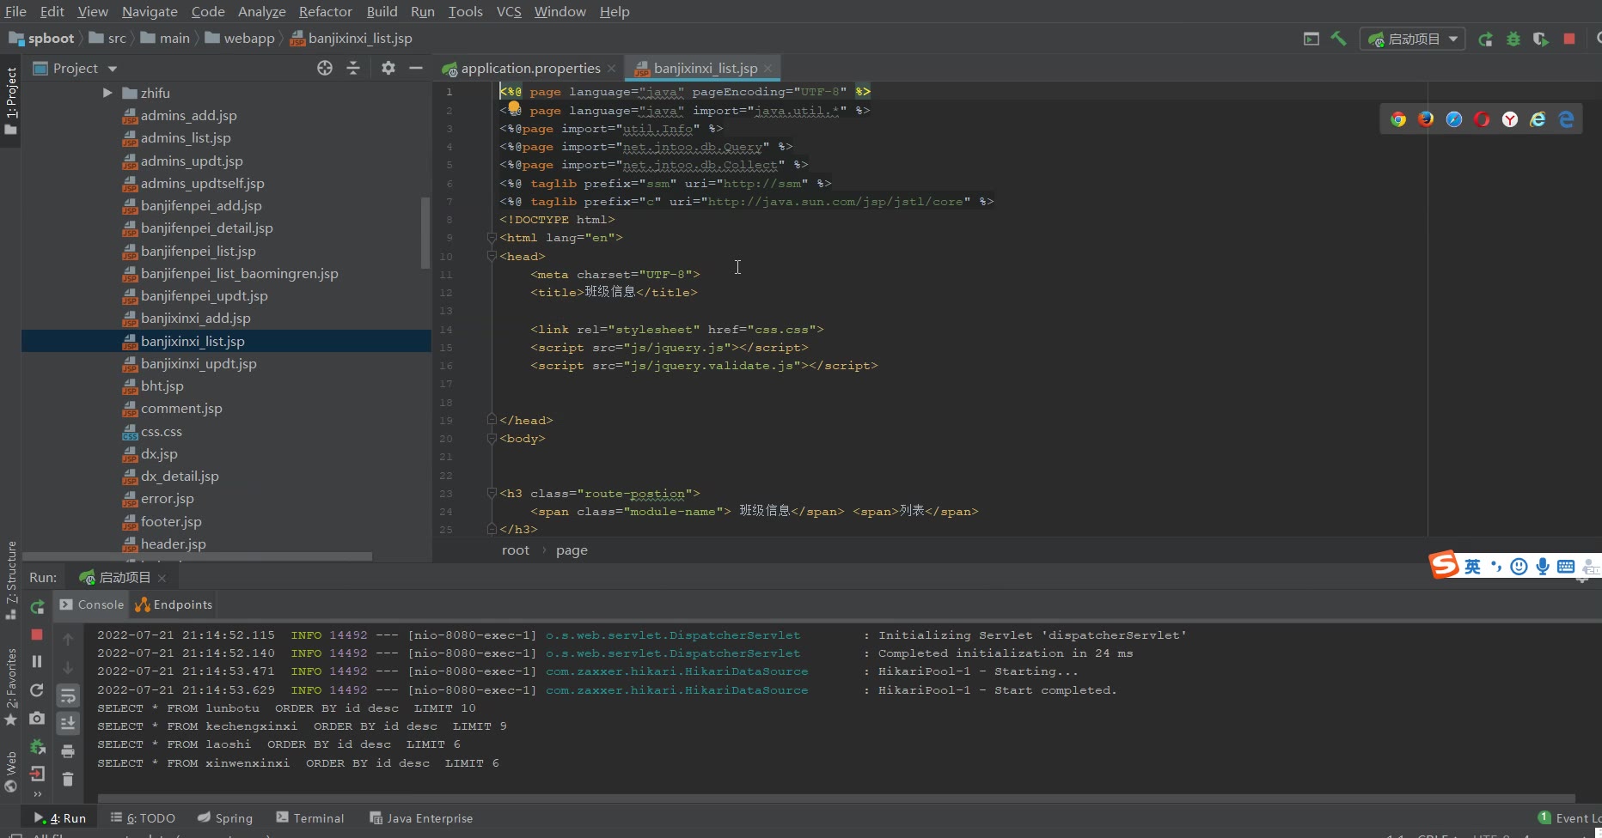Viewport: 1602px width, 838px height.
Task: Open in Yandex browser icon
Action: pyautogui.click(x=1510, y=119)
